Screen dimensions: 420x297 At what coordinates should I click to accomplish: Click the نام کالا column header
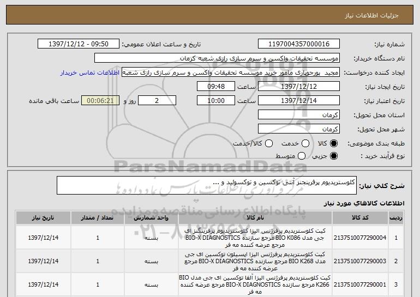[255, 218]
